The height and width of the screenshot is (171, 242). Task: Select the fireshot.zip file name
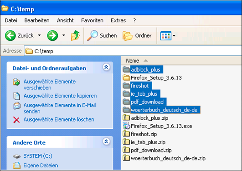click(x=144, y=134)
